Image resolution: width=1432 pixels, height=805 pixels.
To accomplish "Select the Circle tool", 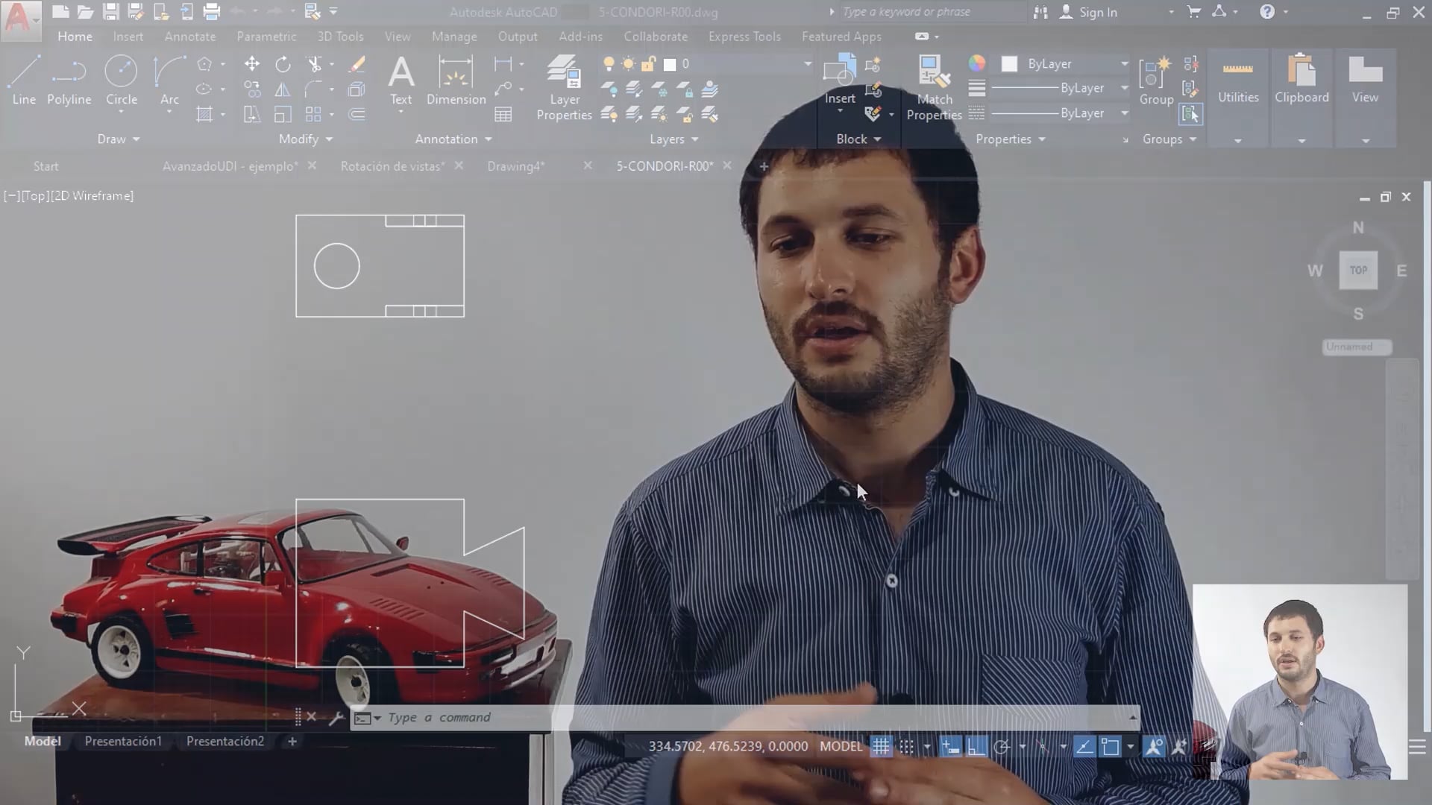I will [x=122, y=78].
